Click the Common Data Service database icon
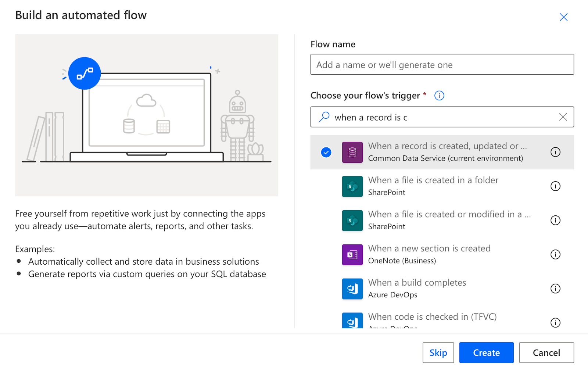This screenshot has width=588, height=369. coord(352,152)
